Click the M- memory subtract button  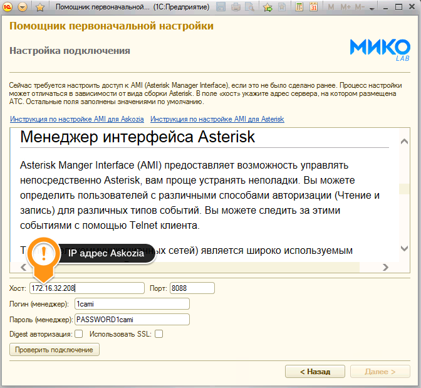point(360,8)
